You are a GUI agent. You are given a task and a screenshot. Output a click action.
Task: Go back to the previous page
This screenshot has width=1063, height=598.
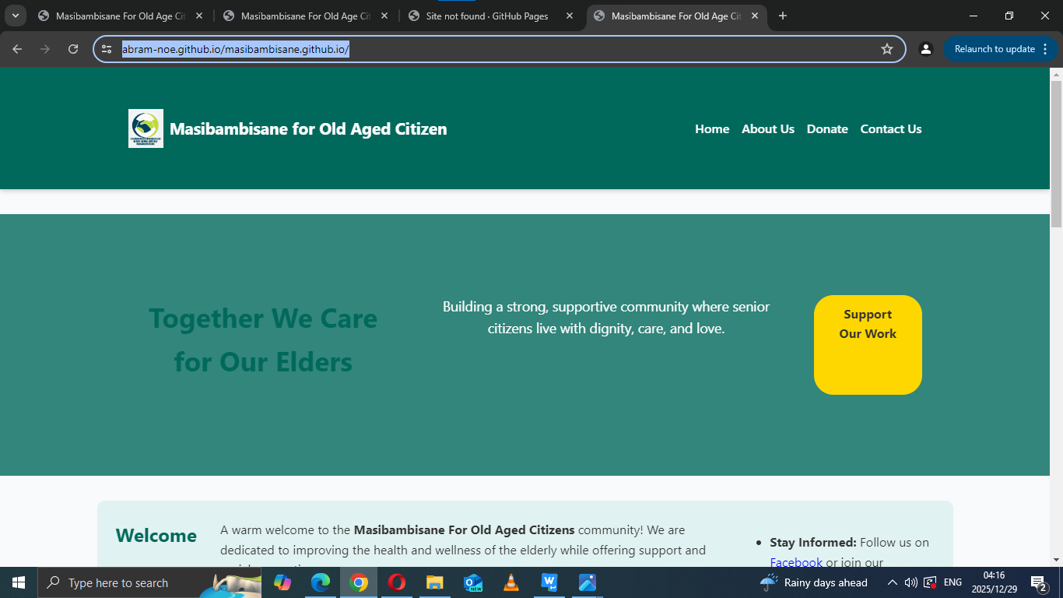tap(16, 48)
